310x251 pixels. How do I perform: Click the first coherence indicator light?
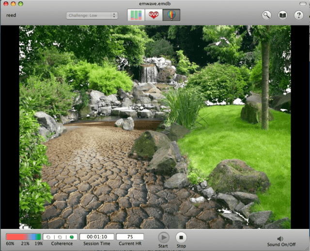coord(48,237)
